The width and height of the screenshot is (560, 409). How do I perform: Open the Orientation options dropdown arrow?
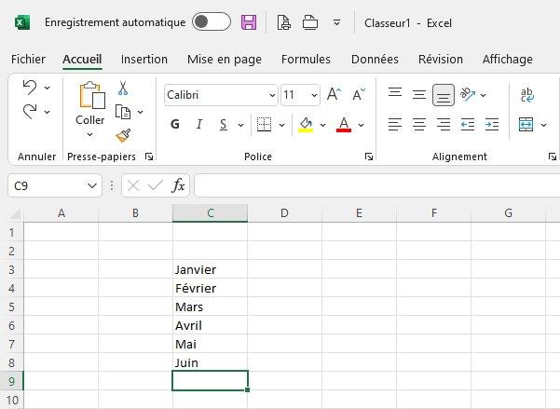tap(483, 95)
